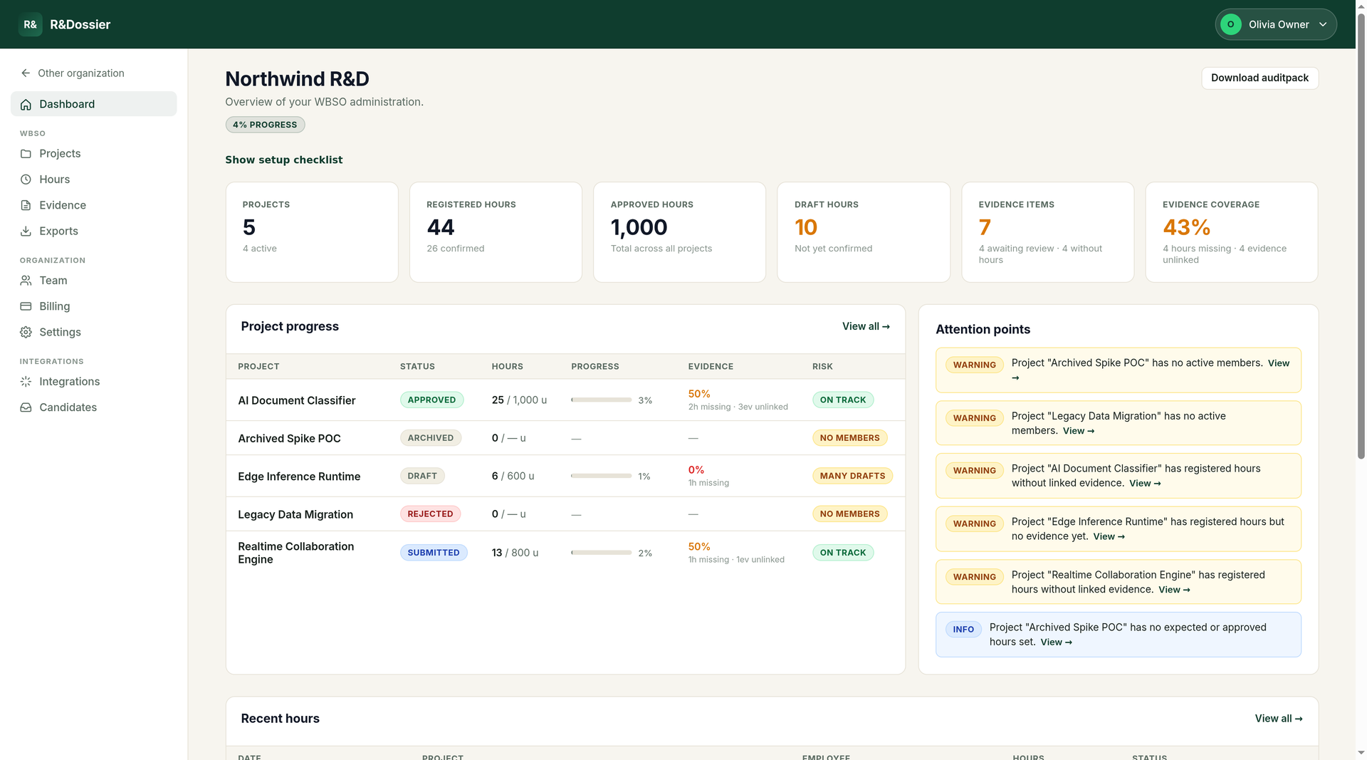
Task: View all in Project progress
Action: (x=866, y=326)
